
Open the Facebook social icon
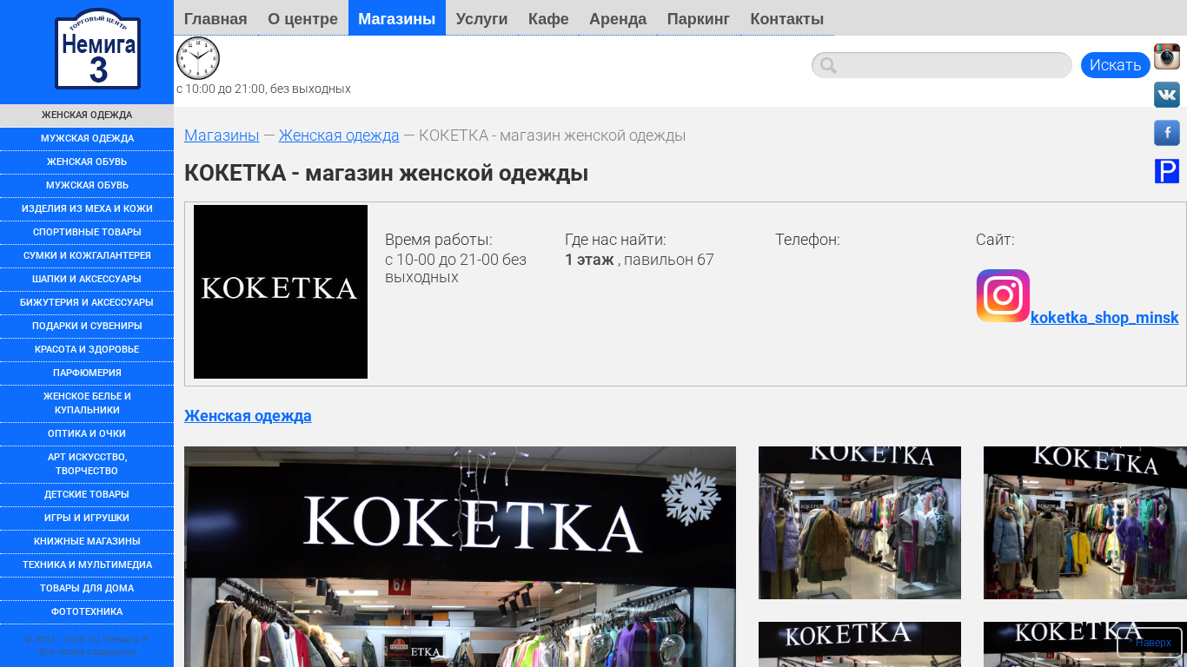[x=1167, y=133]
